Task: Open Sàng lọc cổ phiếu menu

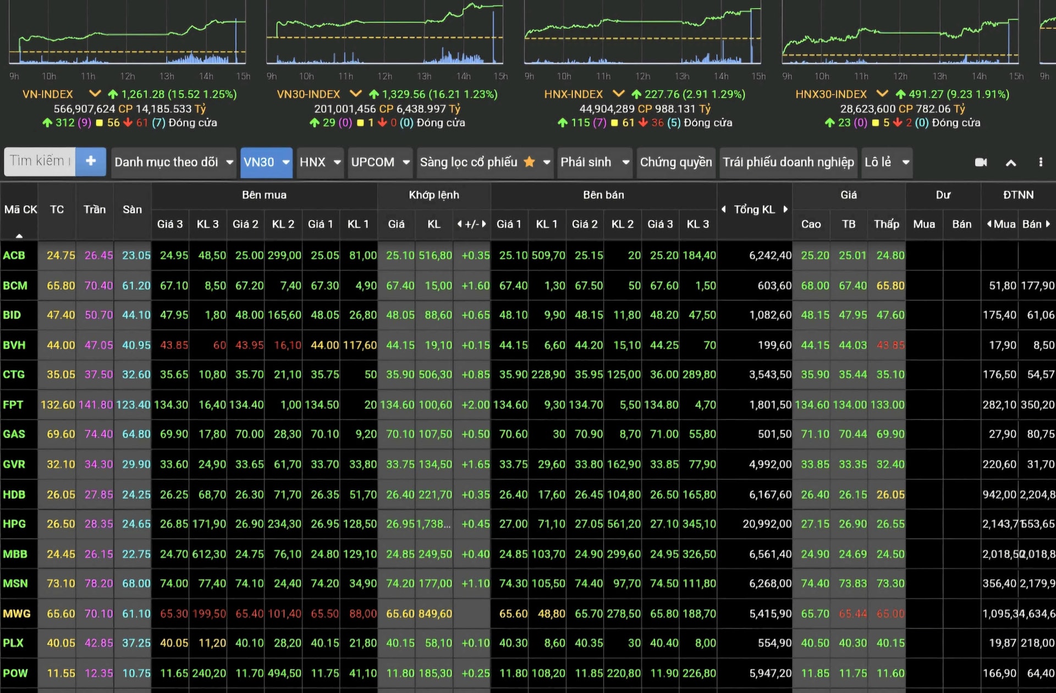Action: (485, 162)
